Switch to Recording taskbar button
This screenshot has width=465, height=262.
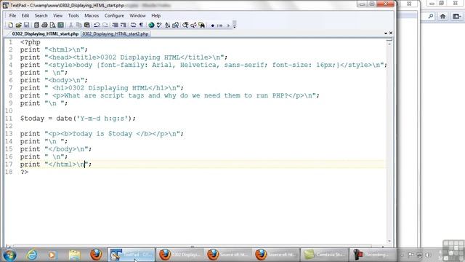point(372,255)
